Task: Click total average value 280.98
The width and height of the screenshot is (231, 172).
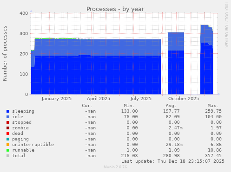Action: (x=172, y=156)
